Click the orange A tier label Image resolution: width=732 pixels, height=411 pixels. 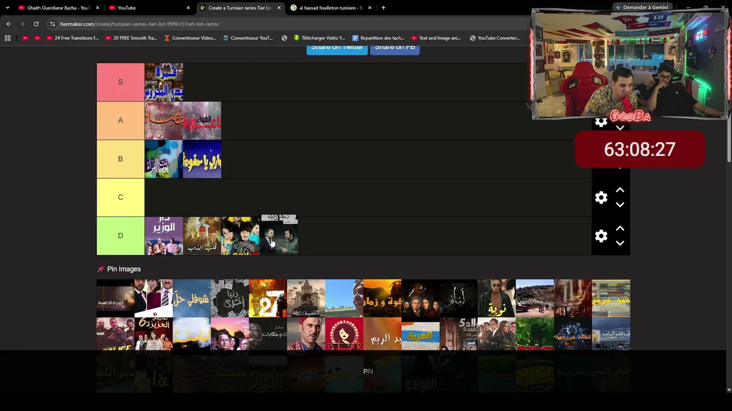coord(120,120)
